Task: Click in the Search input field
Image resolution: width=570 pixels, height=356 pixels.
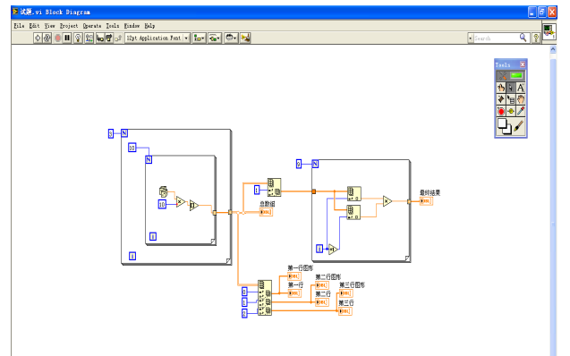Action: click(497, 38)
